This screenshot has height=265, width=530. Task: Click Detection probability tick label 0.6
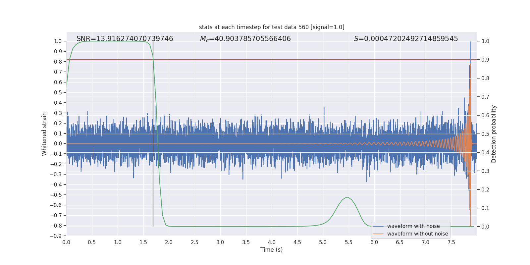coord(485,115)
